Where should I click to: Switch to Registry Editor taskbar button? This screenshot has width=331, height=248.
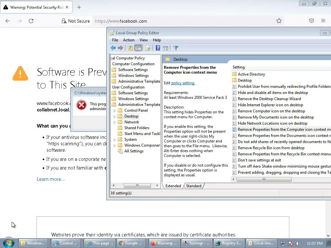pyautogui.click(x=230, y=243)
